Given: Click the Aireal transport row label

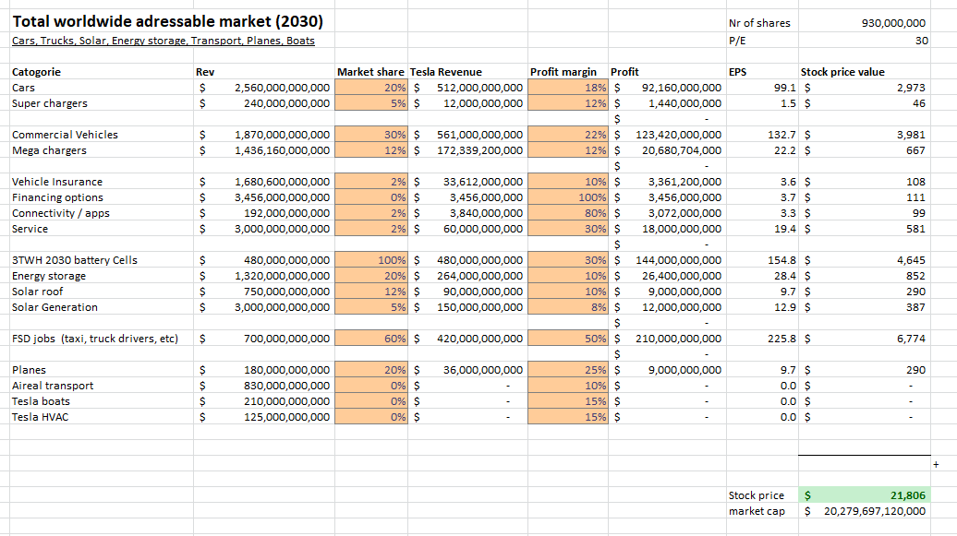Looking at the screenshot, I should pos(53,386).
